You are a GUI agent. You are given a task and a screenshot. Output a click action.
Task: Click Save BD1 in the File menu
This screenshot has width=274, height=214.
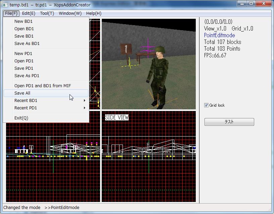pos(46,36)
